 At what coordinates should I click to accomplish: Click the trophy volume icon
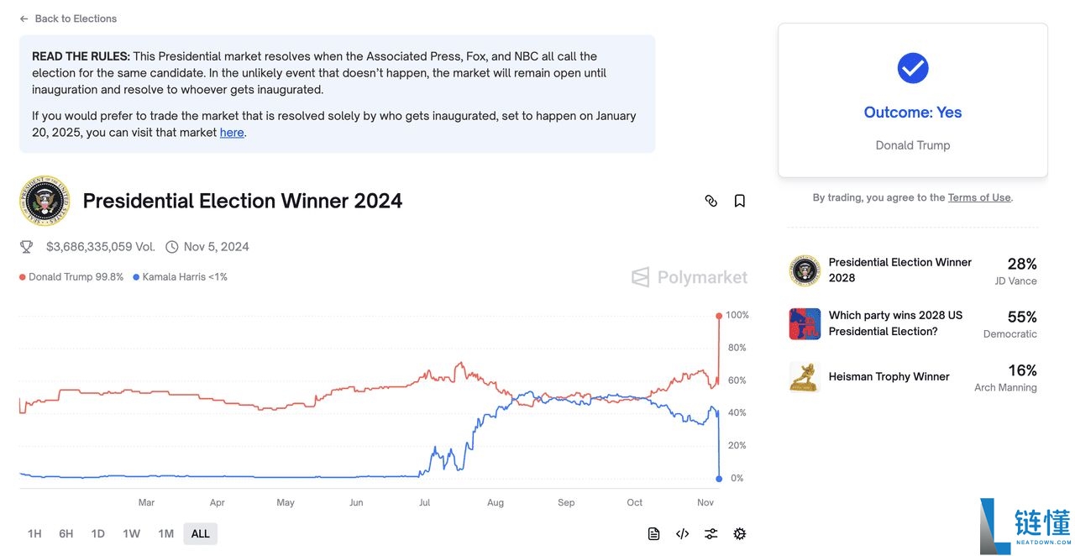[25, 246]
